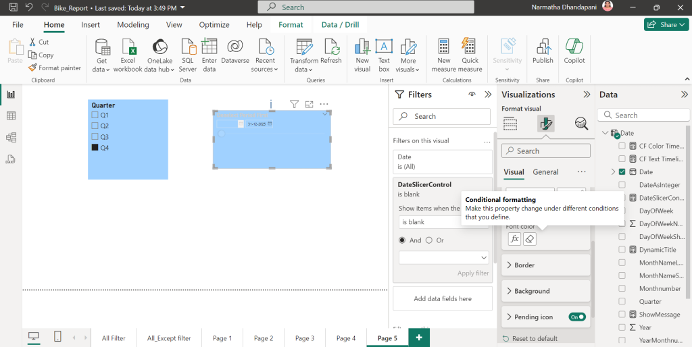The image size is (692, 347).
Task: Uncheck the Date field checkbox
Action: pyautogui.click(x=622, y=171)
